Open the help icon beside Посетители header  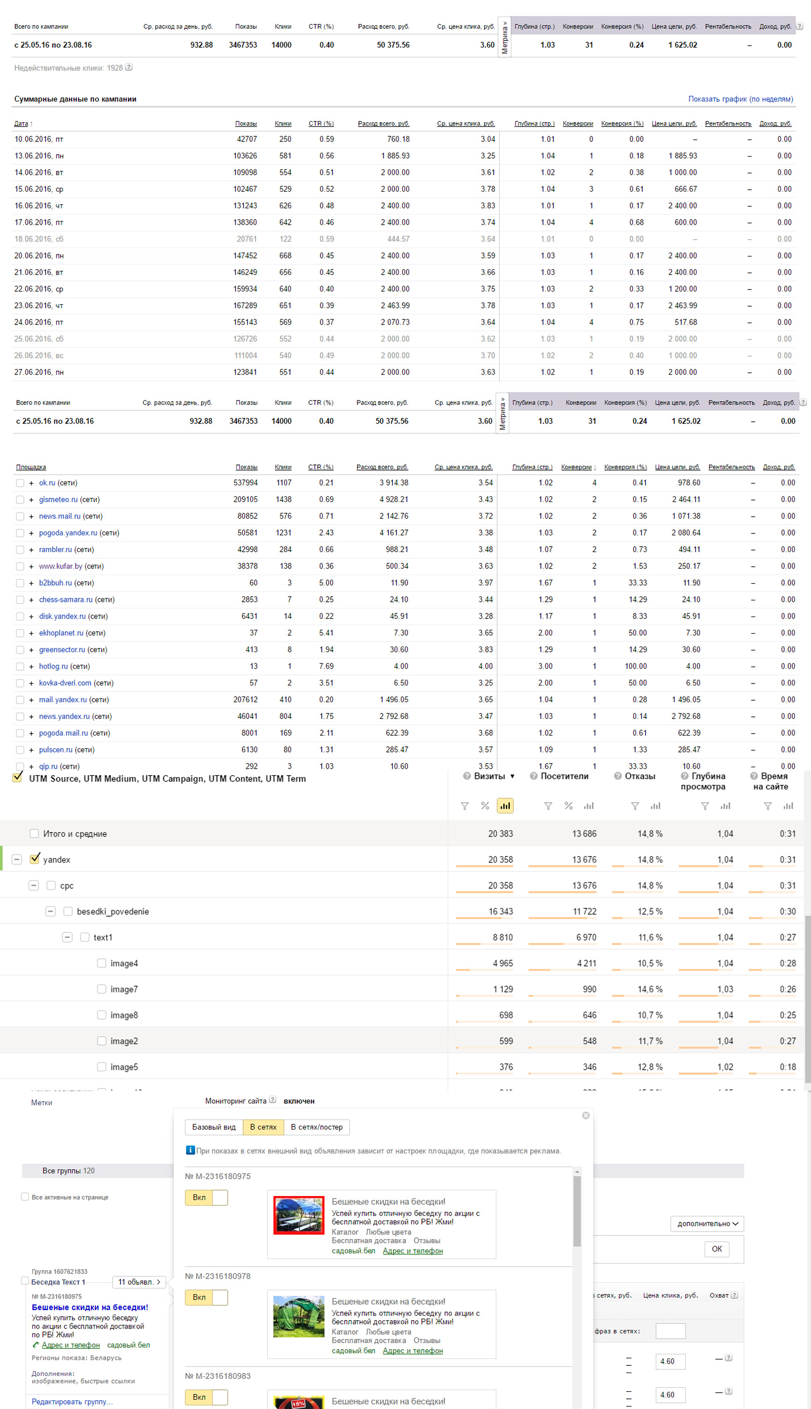tap(534, 776)
